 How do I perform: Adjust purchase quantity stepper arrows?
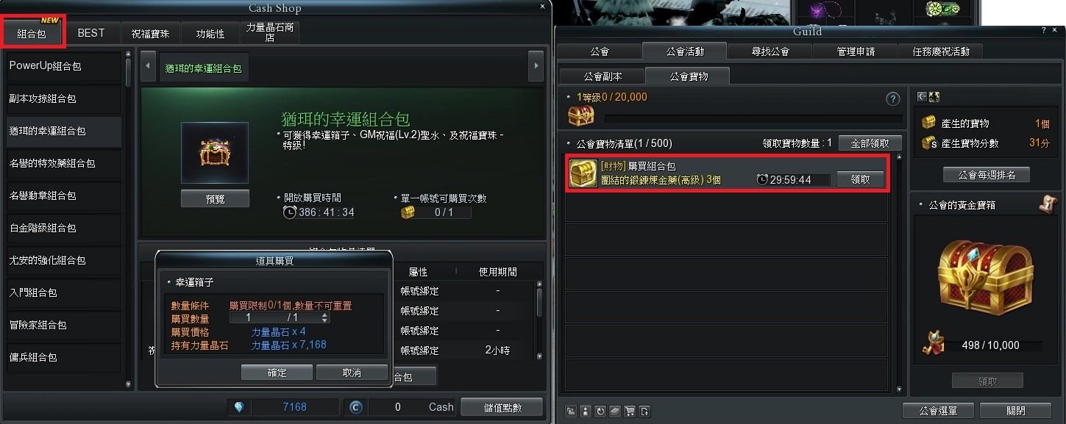pos(325,318)
